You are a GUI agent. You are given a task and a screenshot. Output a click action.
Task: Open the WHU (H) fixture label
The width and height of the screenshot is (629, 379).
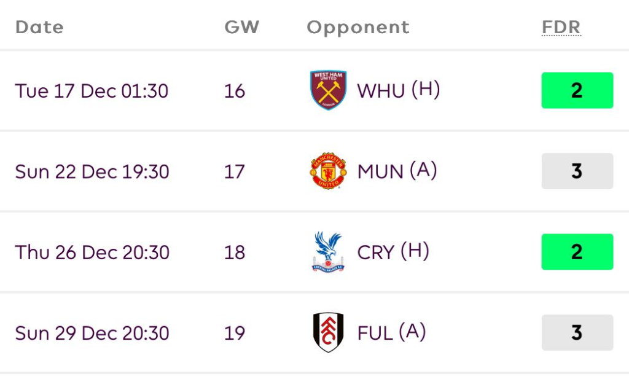(399, 90)
